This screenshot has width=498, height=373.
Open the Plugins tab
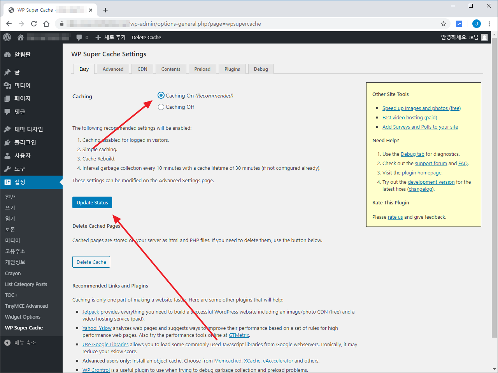pos(232,69)
